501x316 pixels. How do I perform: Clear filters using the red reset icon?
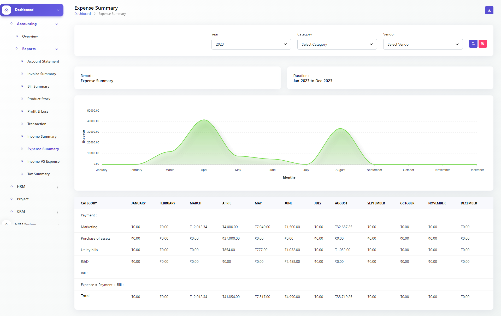pos(483,44)
